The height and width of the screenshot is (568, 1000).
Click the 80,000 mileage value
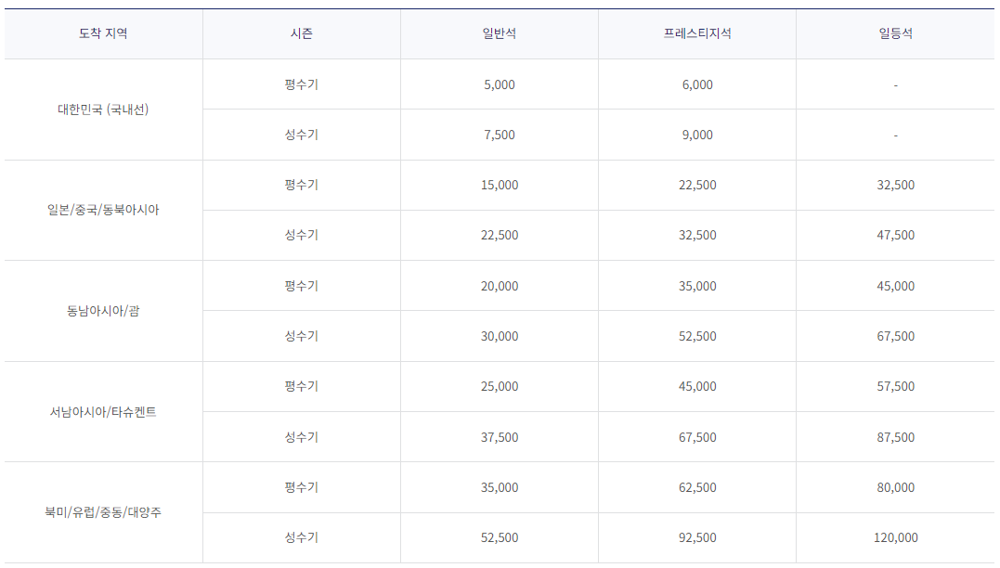point(895,487)
